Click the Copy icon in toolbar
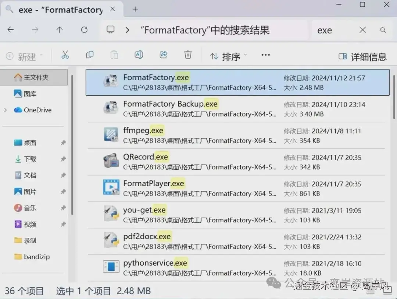The image size is (397, 299). [90, 55]
